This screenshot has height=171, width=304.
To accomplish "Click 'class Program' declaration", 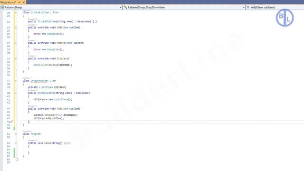I will [x=32, y=134].
